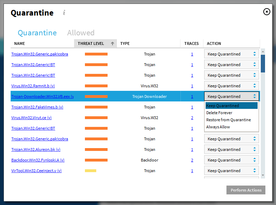The height and width of the screenshot is (205, 276).
Task: Sort by the TRACES column header
Action: (x=192, y=43)
